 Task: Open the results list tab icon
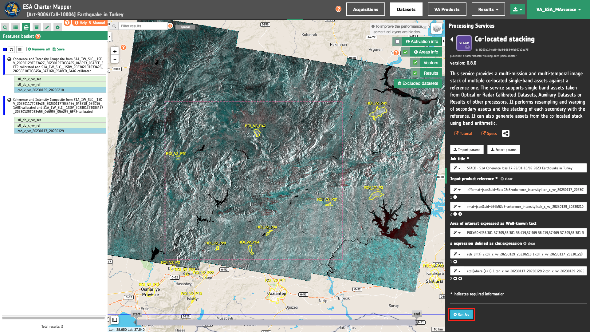pyautogui.click(x=15, y=27)
